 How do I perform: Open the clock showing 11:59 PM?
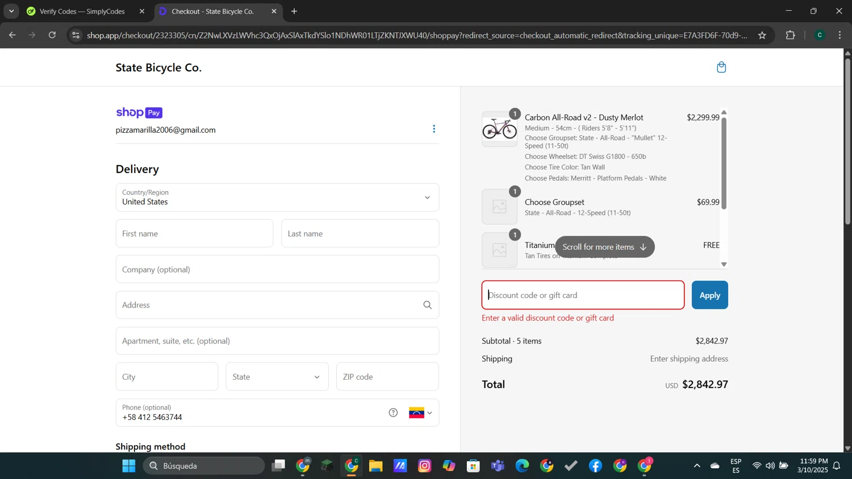(813, 466)
